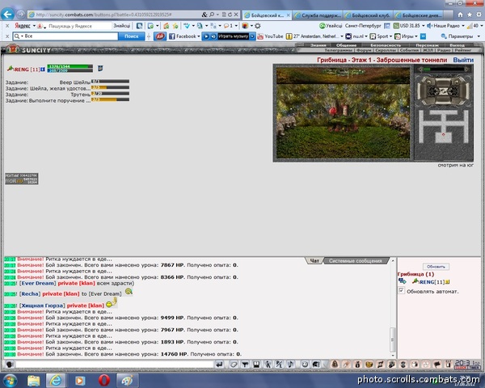Click the YouTube toolbar shortcut

270,36
